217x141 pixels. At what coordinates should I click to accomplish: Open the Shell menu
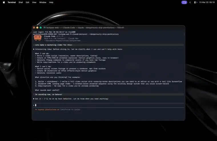point(21,2)
